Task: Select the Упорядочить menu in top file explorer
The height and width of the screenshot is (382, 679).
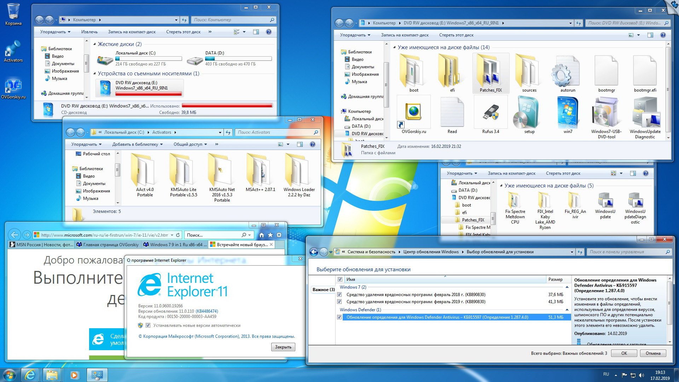Action: click(x=56, y=31)
